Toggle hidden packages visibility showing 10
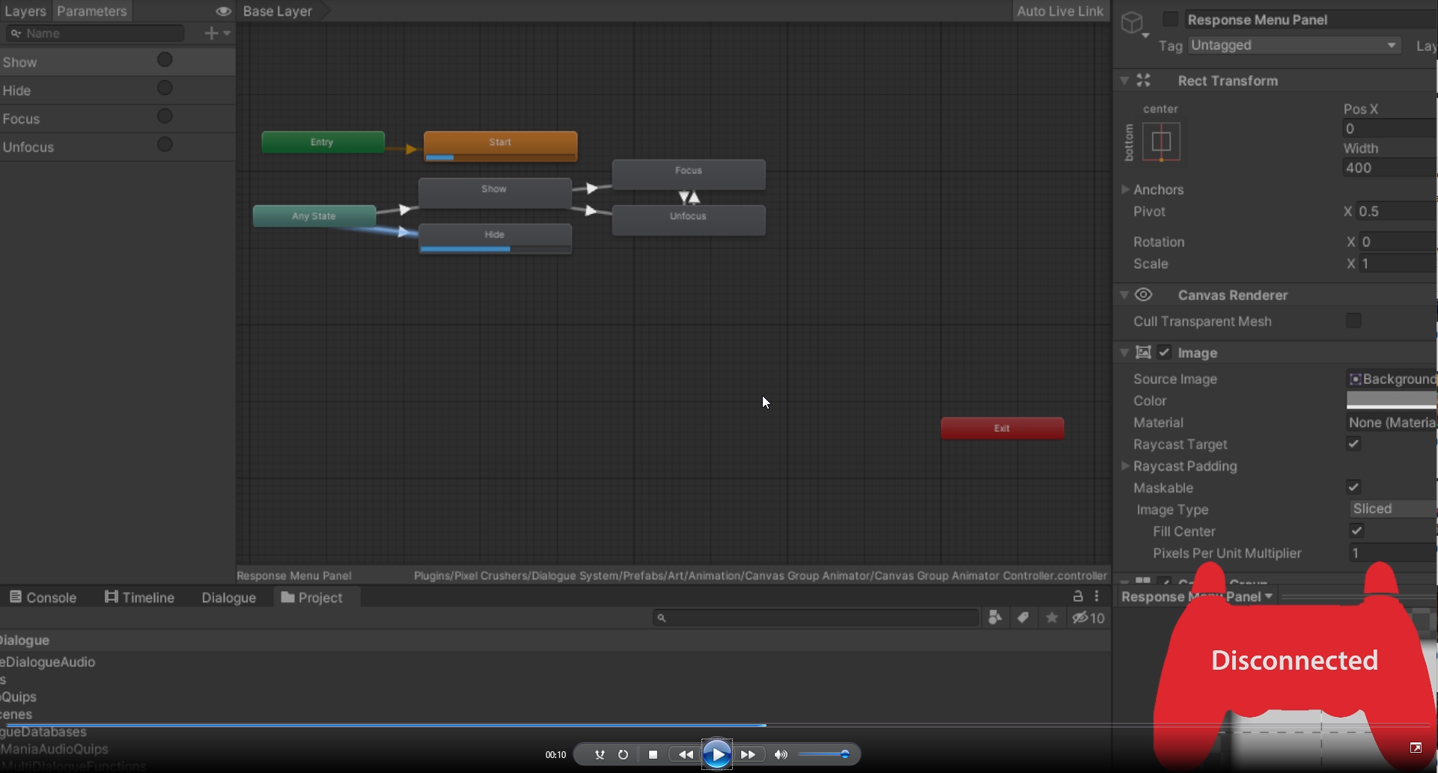The height and width of the screenshot is (773, 1438). pyautogui.click(x=1088, y=618)
